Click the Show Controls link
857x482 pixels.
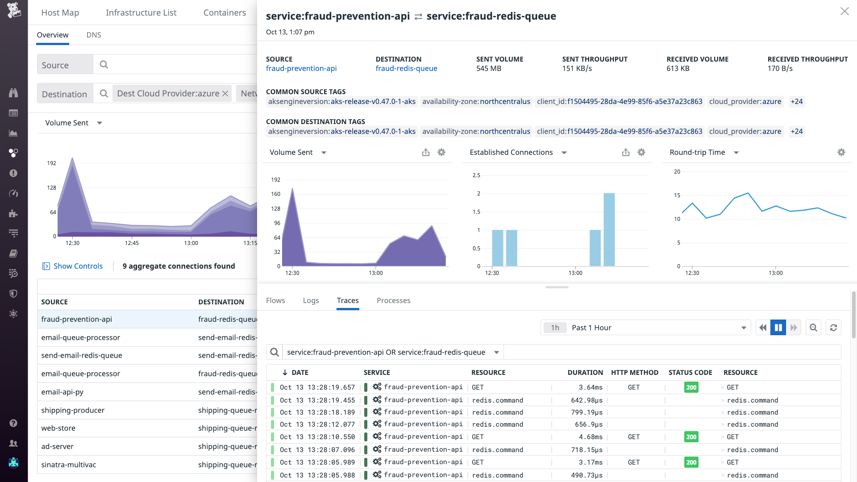point(78,266)
